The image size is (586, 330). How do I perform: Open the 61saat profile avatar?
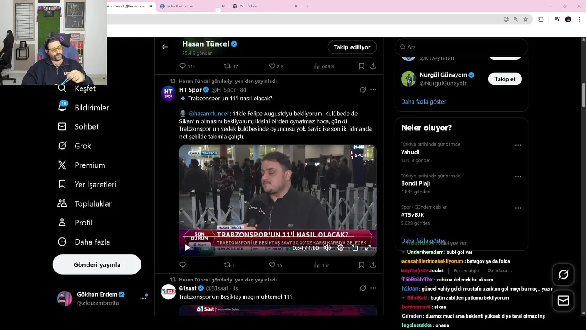168,291
